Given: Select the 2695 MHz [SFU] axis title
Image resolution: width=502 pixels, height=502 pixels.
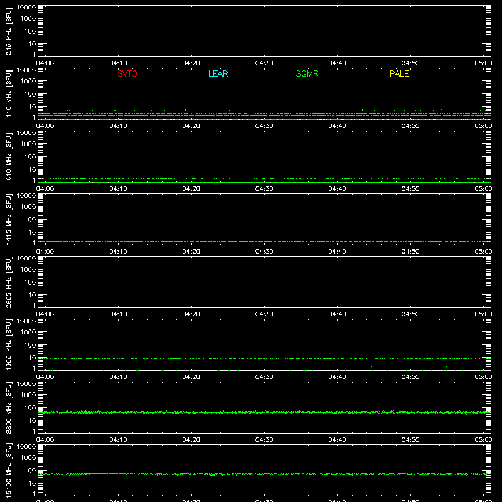Looking at the screenshot, I should pyautogui.click(x=8, y=282).
